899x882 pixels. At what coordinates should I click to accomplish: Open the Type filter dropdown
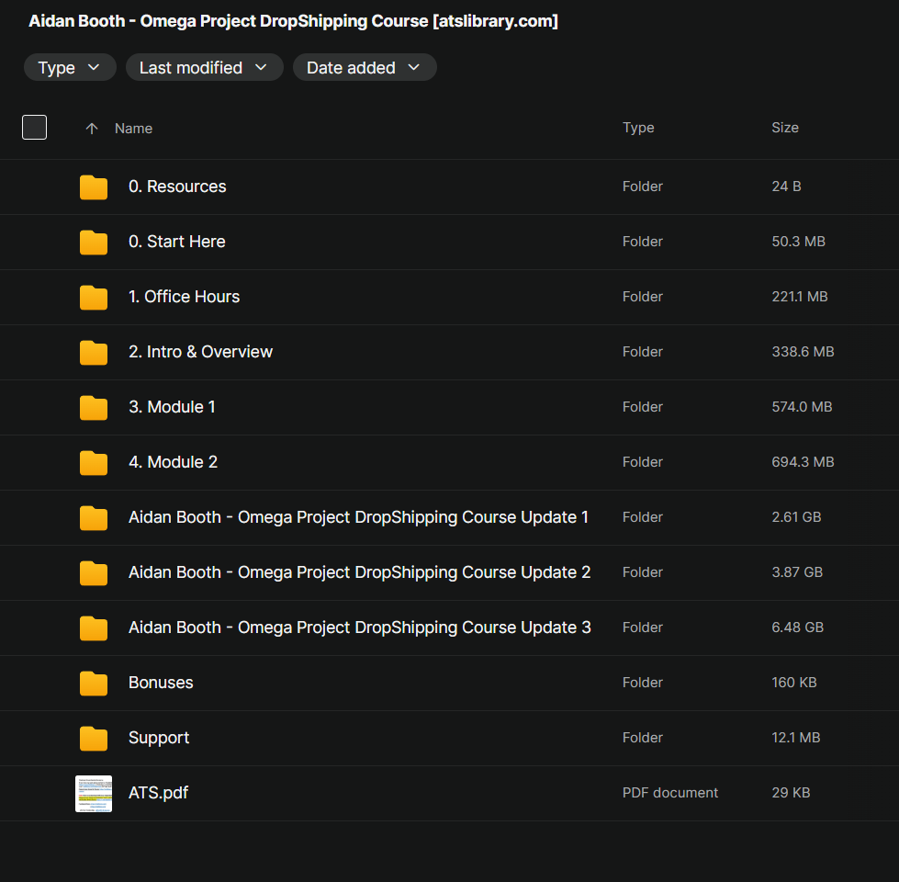[70, 68]
